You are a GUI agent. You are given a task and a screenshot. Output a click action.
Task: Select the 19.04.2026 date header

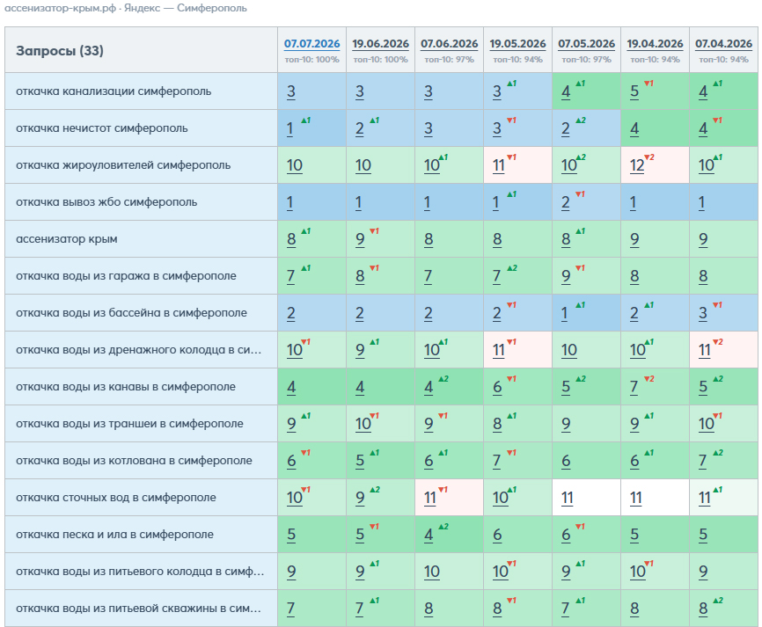(655, 44)
